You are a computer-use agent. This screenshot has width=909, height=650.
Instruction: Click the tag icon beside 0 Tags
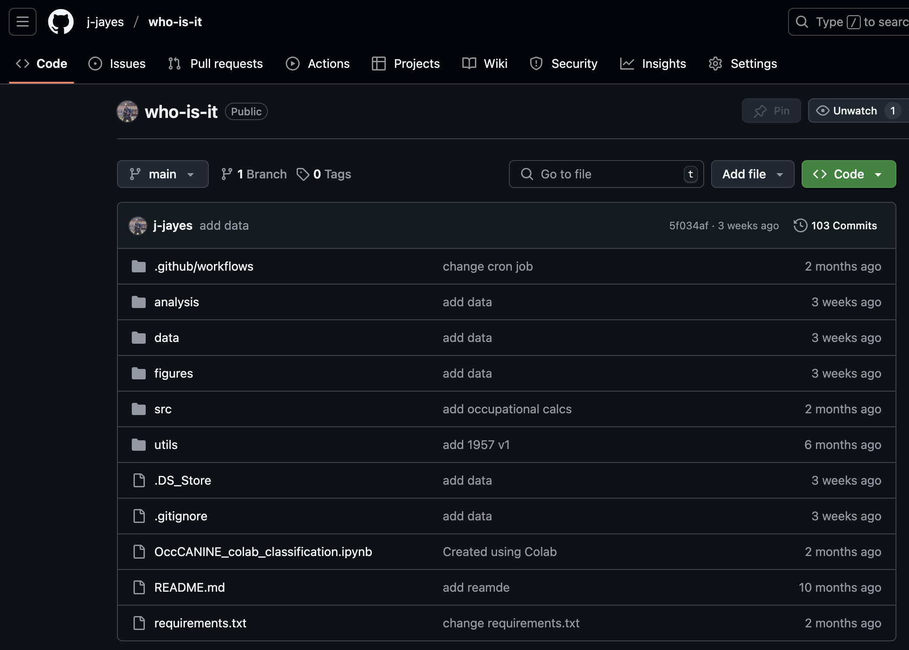point(303,174)
